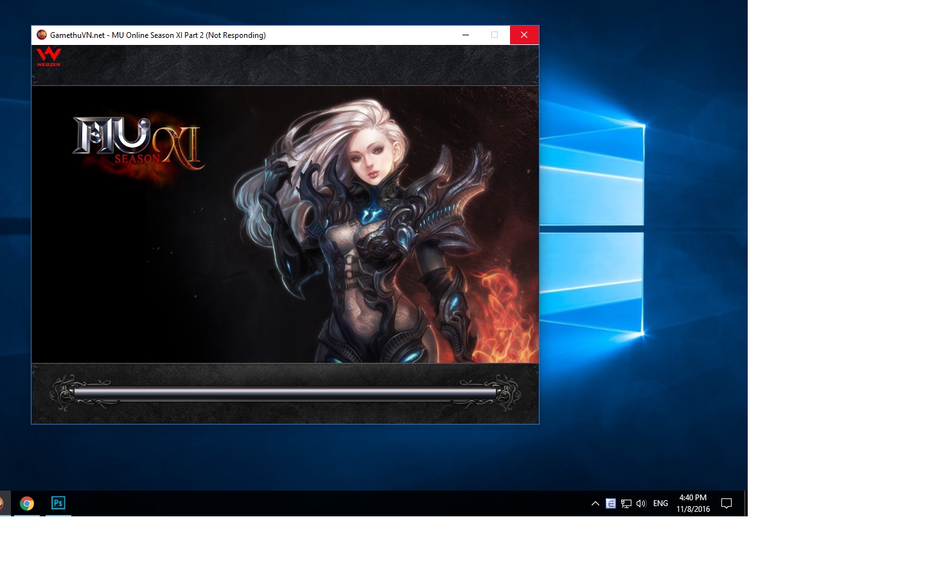The height and width of the screenshot is (578, 925).
Task: Click the Webzen logo in the launcher
Action: (x=49, y=57)
